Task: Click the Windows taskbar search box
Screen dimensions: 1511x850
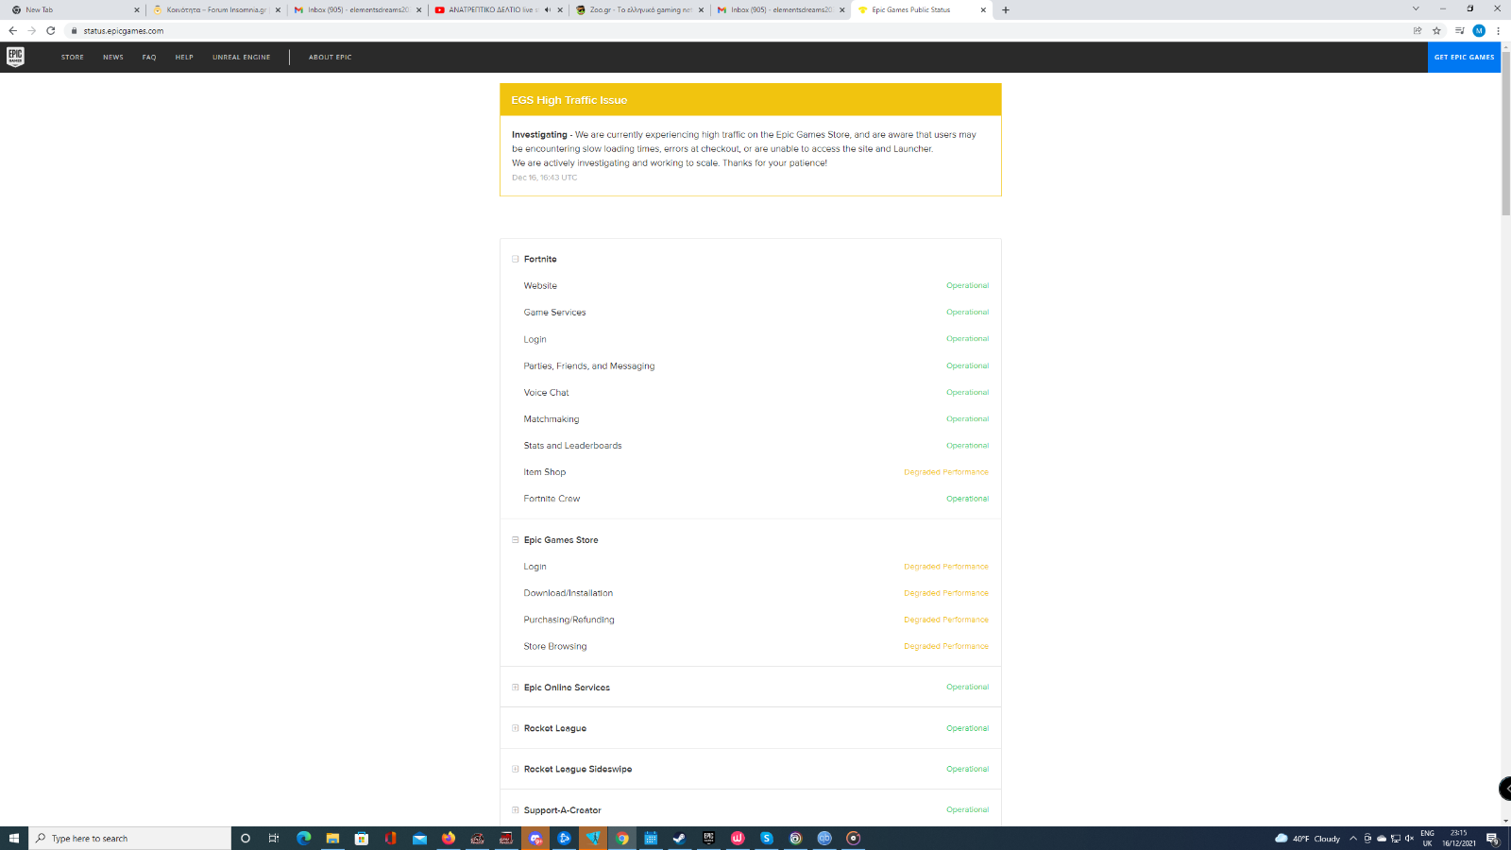Action: coord(130,838)
